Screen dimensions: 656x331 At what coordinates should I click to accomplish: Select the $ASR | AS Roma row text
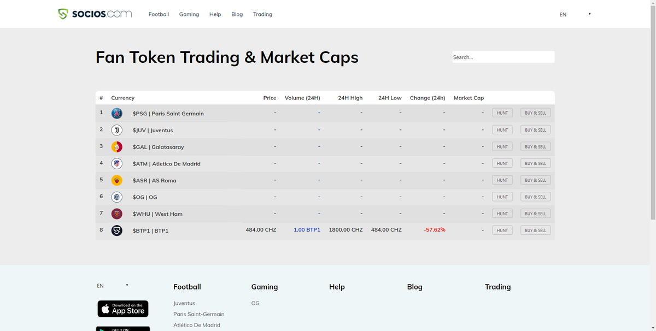(x=154, y=181)
